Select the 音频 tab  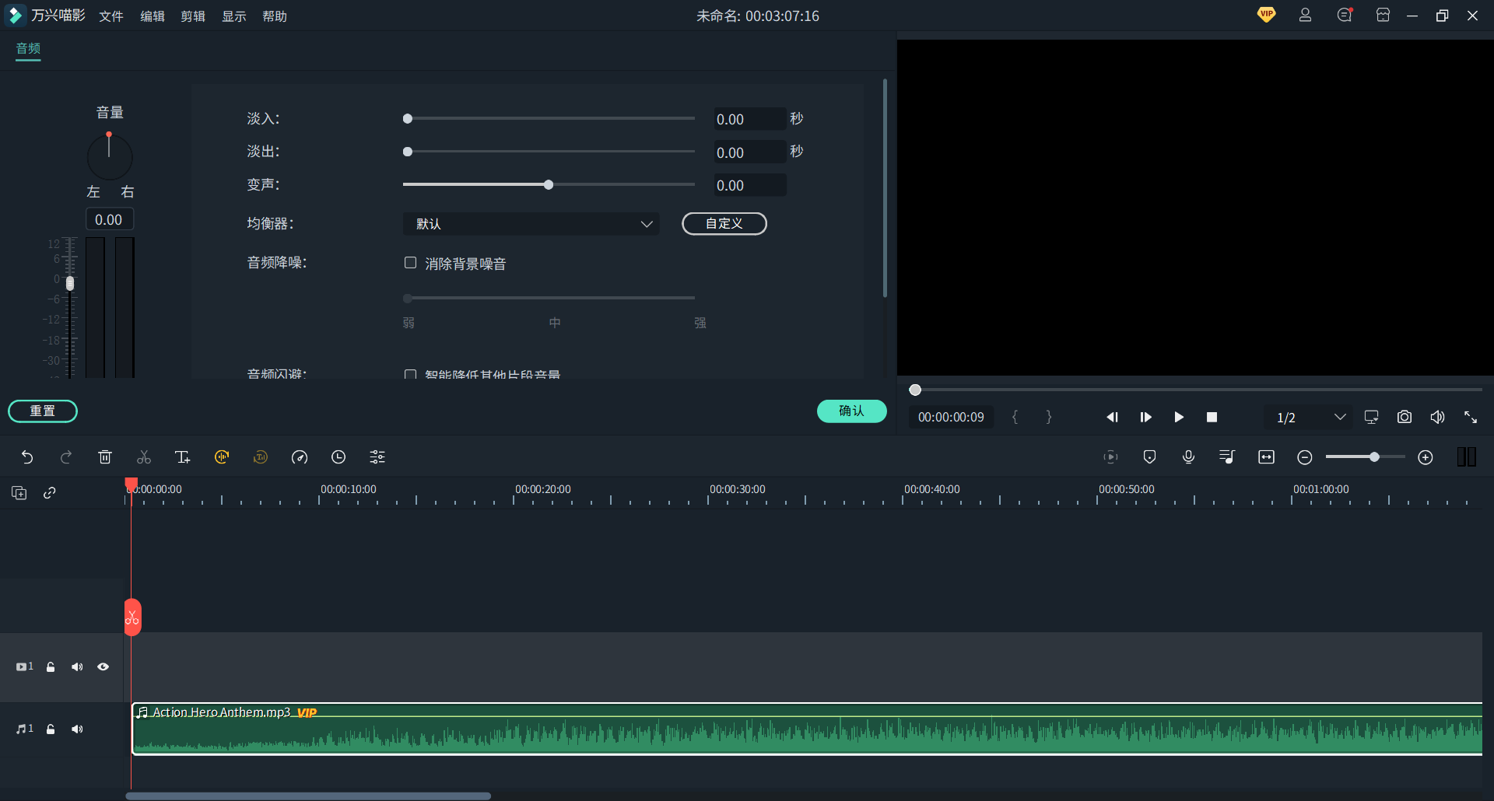(28, 48)
